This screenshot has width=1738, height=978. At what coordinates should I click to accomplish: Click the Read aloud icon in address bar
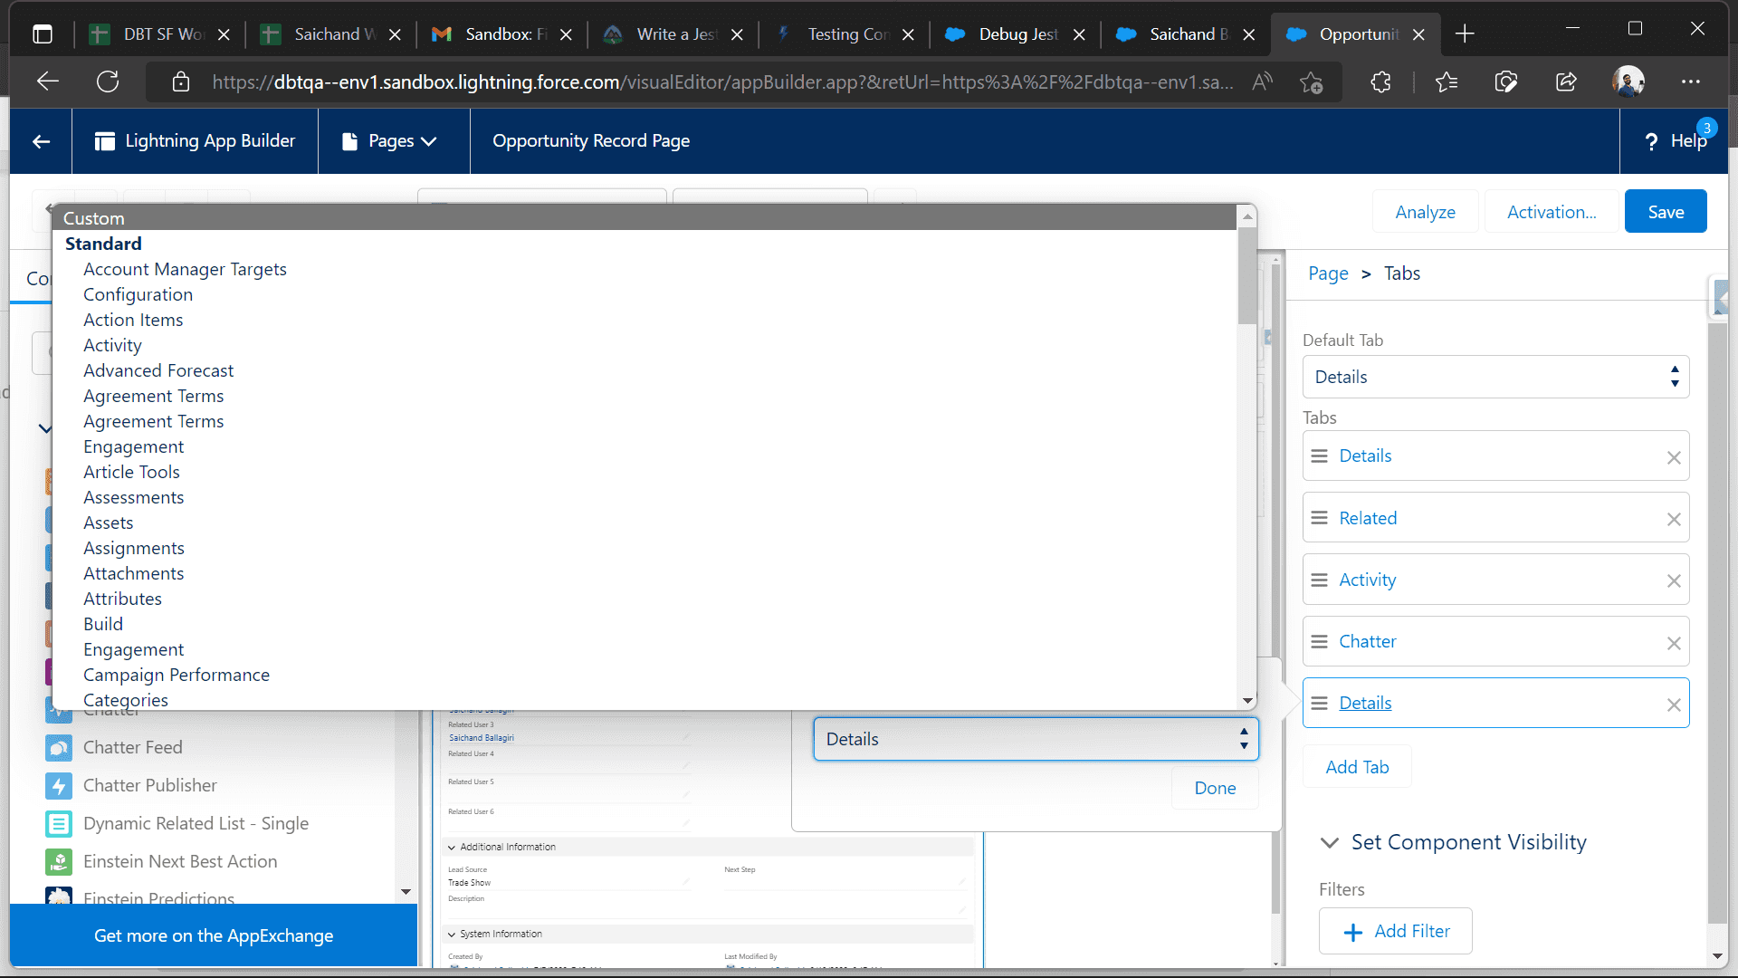click(1262, 82)
